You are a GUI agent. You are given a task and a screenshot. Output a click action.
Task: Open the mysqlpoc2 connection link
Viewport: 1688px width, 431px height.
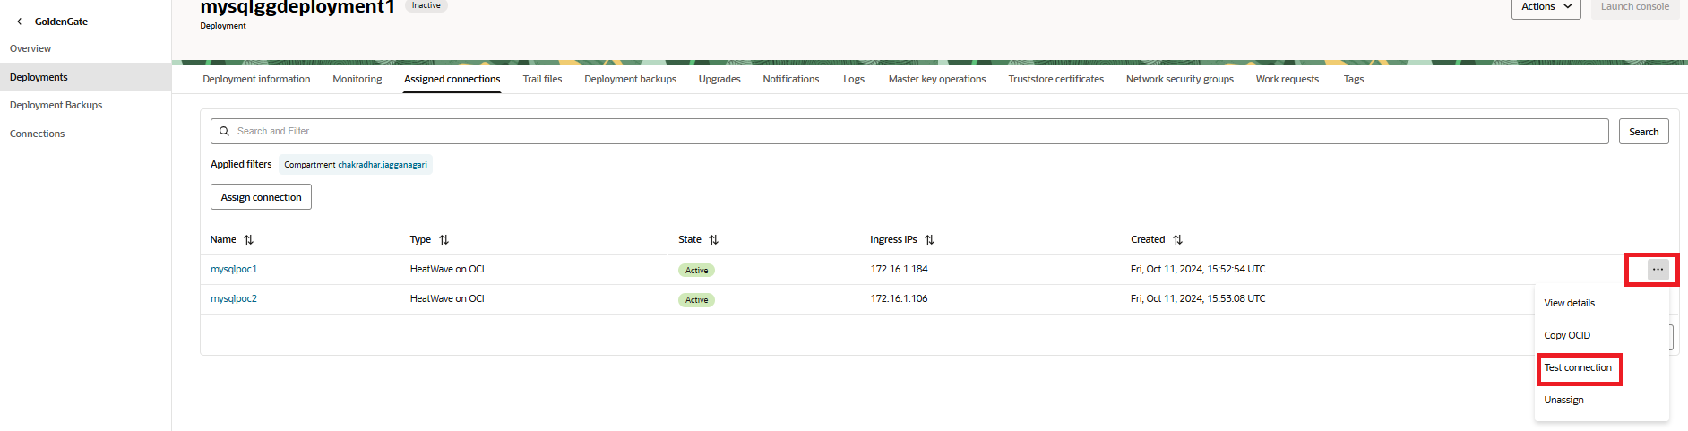[233, 298]
